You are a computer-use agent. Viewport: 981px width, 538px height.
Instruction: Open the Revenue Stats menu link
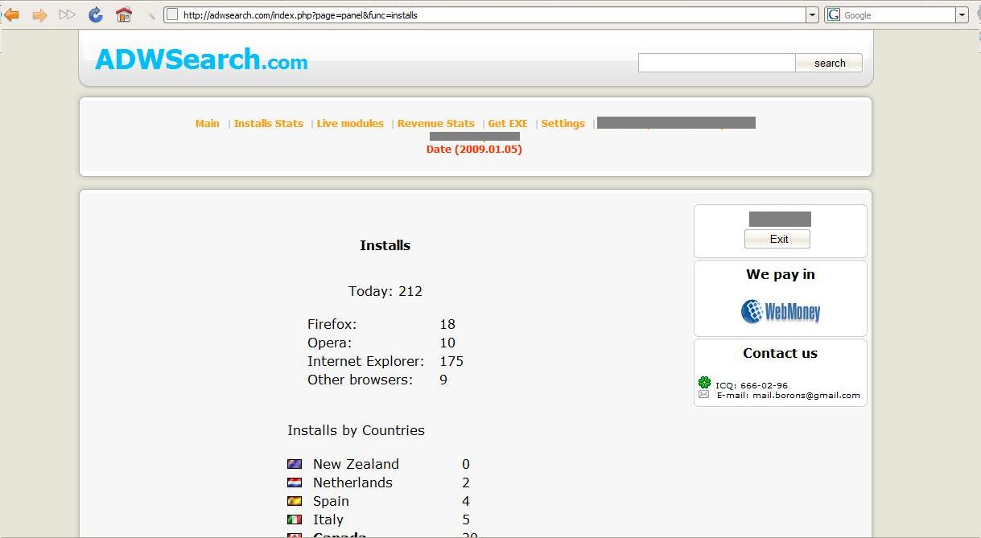[435, 123]
